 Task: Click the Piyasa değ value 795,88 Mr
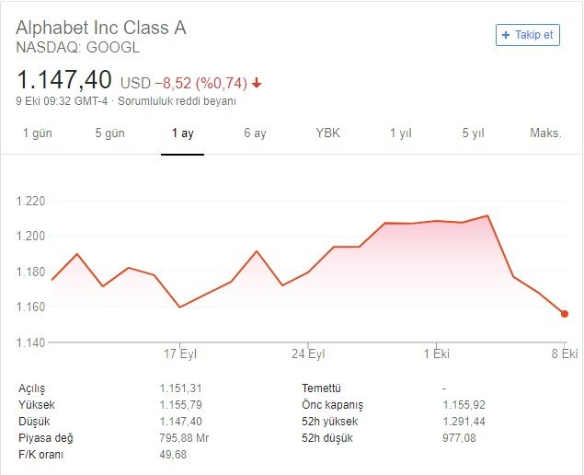click(187, 438)
